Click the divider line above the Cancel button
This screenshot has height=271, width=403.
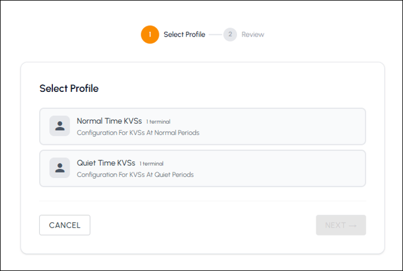pyautogui.click(x=203, y=201)
